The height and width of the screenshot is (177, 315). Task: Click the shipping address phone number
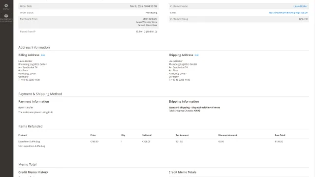(x=181, y=80)
